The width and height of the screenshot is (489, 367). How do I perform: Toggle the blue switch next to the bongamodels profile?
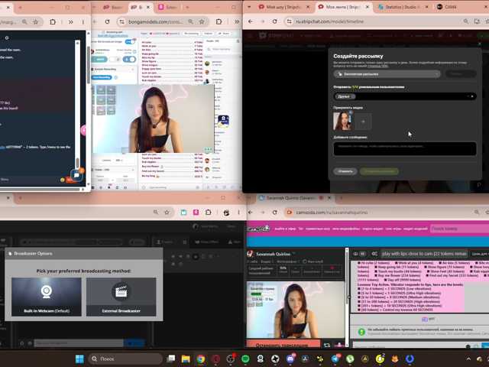[x=129, y=60]
